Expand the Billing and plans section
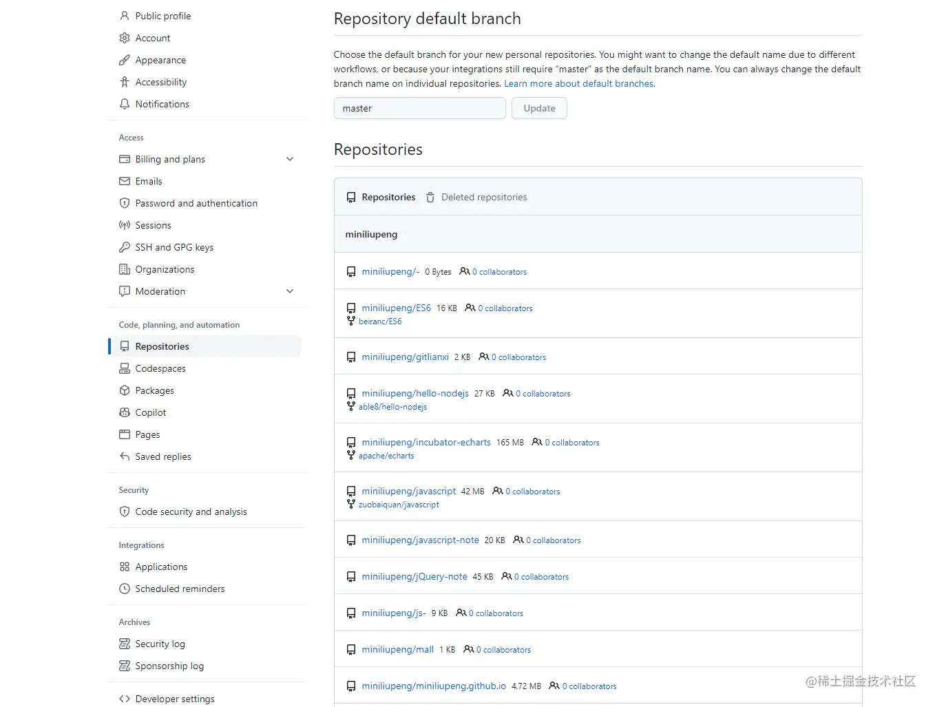Viewport: 935px width, 707px height. tap(290, 159)
